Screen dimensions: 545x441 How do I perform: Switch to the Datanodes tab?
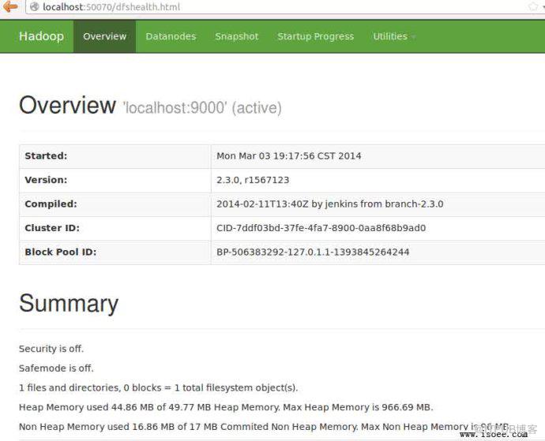171,36
